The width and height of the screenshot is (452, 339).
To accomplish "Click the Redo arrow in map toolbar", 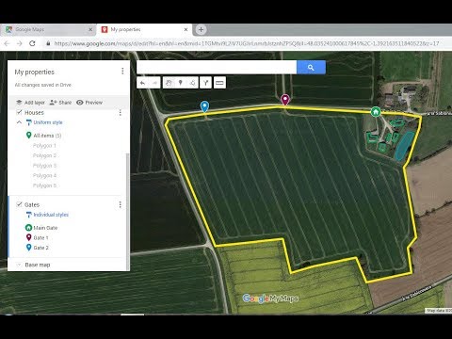I will pos(154,83).
